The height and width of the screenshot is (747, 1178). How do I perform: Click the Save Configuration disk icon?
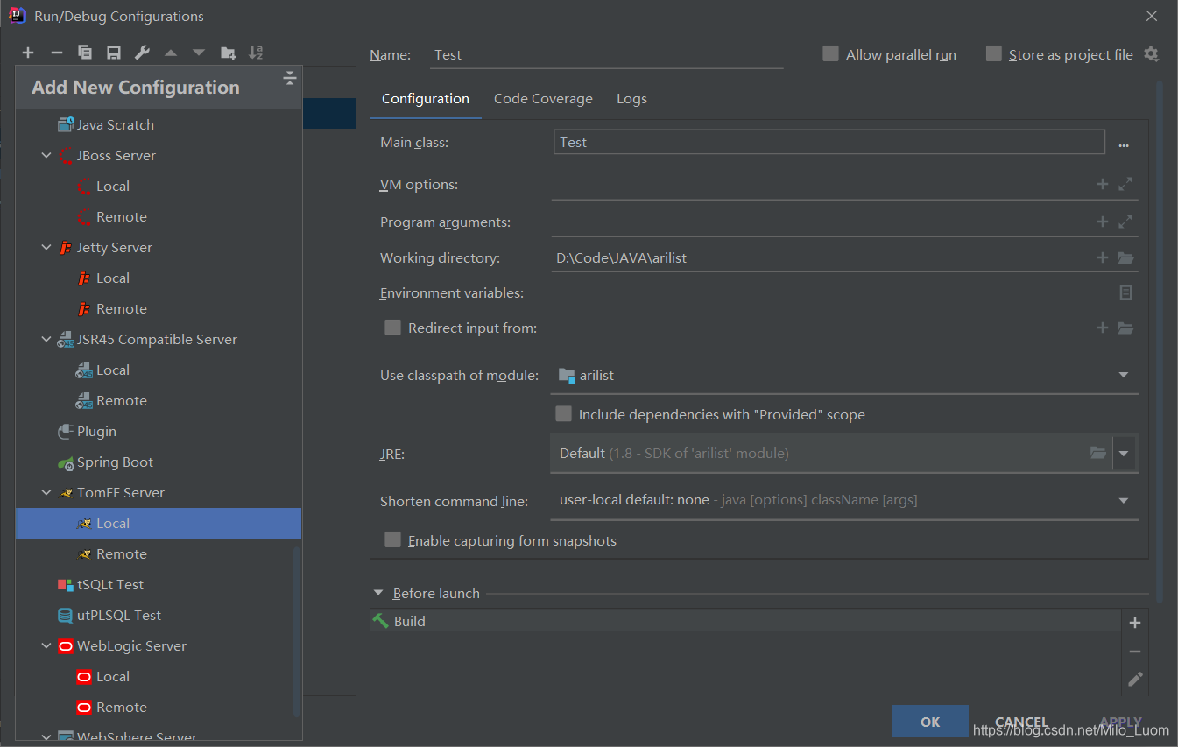(113, 53)
